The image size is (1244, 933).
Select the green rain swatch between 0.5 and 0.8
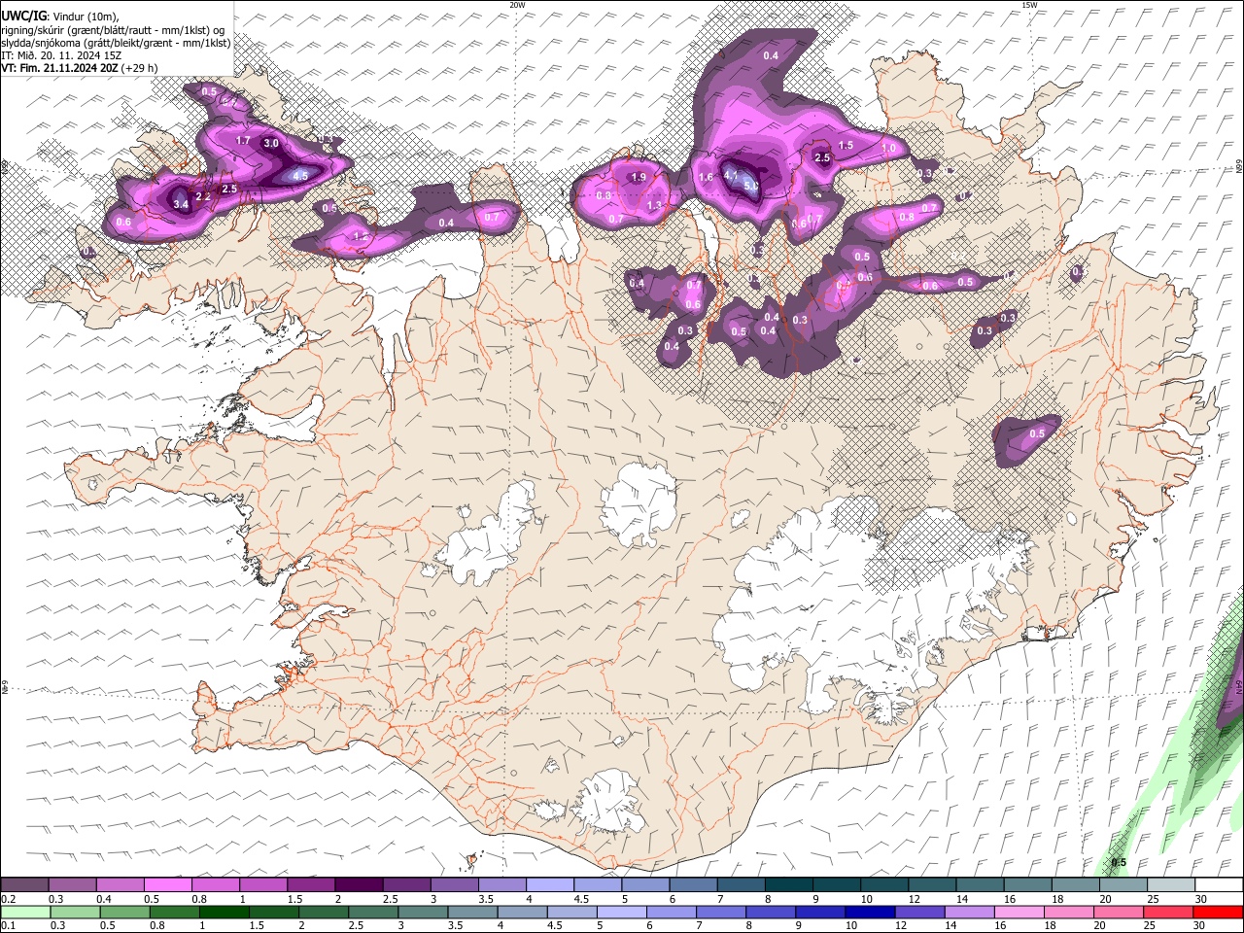point(126,912)
